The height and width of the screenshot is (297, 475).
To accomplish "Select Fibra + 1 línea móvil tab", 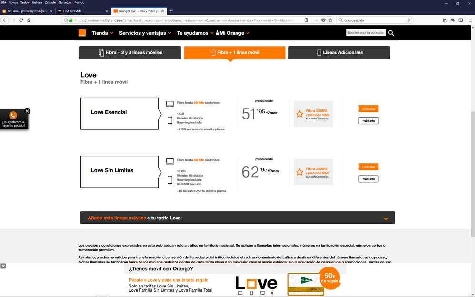I will pos(235,52).
